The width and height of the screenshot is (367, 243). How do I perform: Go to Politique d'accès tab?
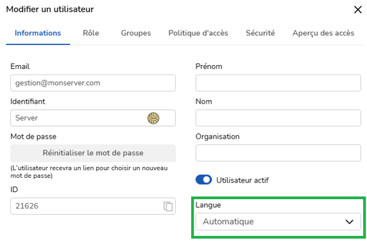(198, 33)
